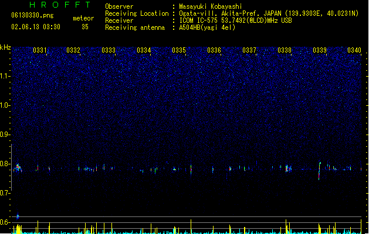Click the 1.0 kHz axis label
Screen dimensions: 369x234
tap(5, 105)
